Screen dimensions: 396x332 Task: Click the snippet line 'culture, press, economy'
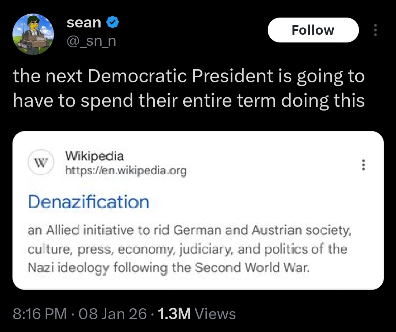click(187, 250)
